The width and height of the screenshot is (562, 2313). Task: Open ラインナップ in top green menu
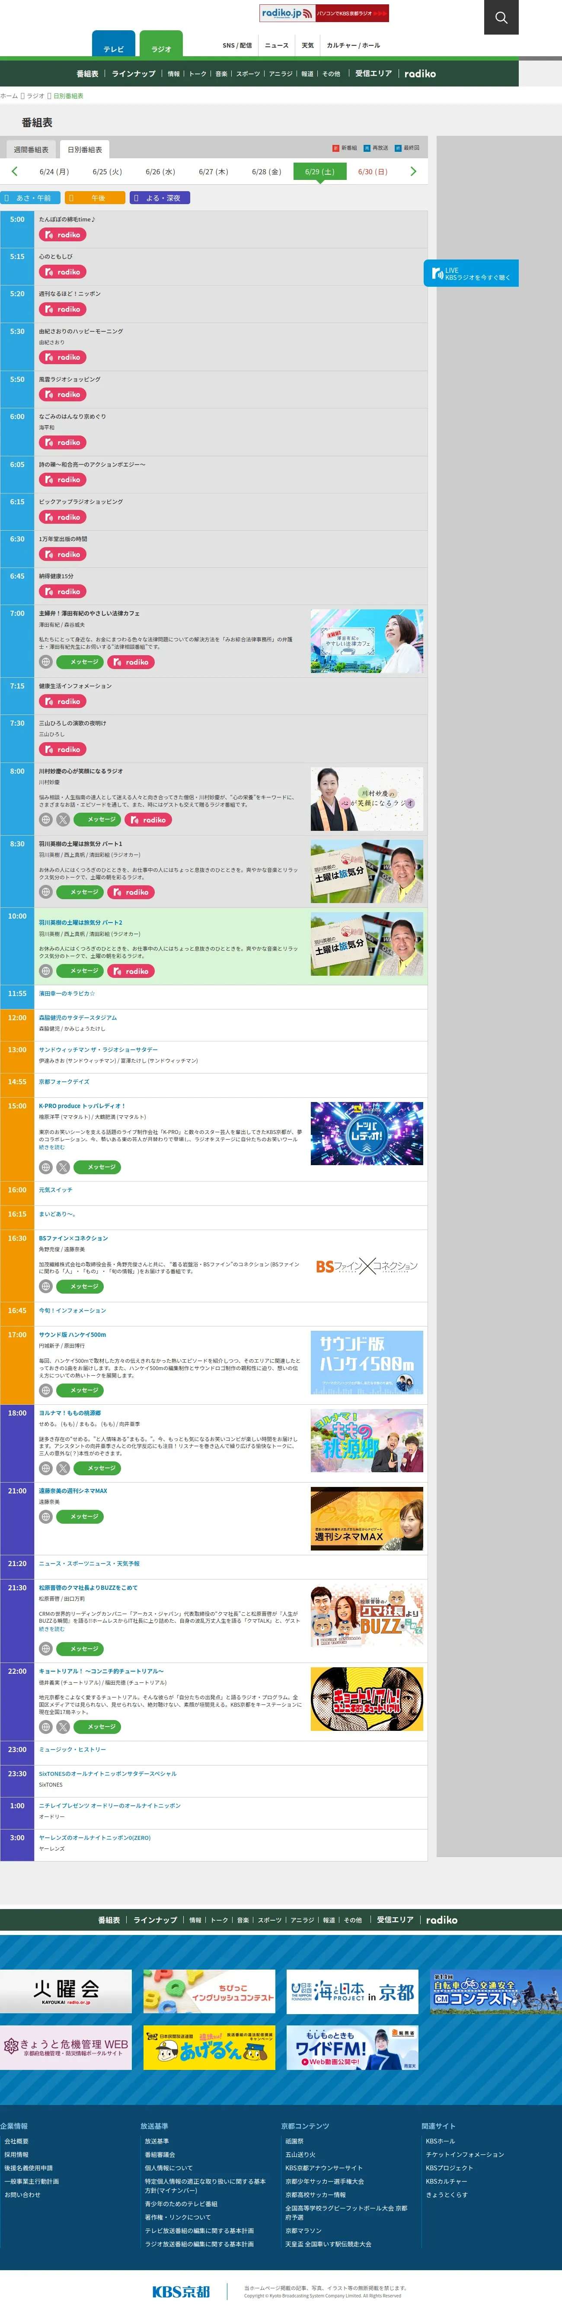tap(134, 74)
